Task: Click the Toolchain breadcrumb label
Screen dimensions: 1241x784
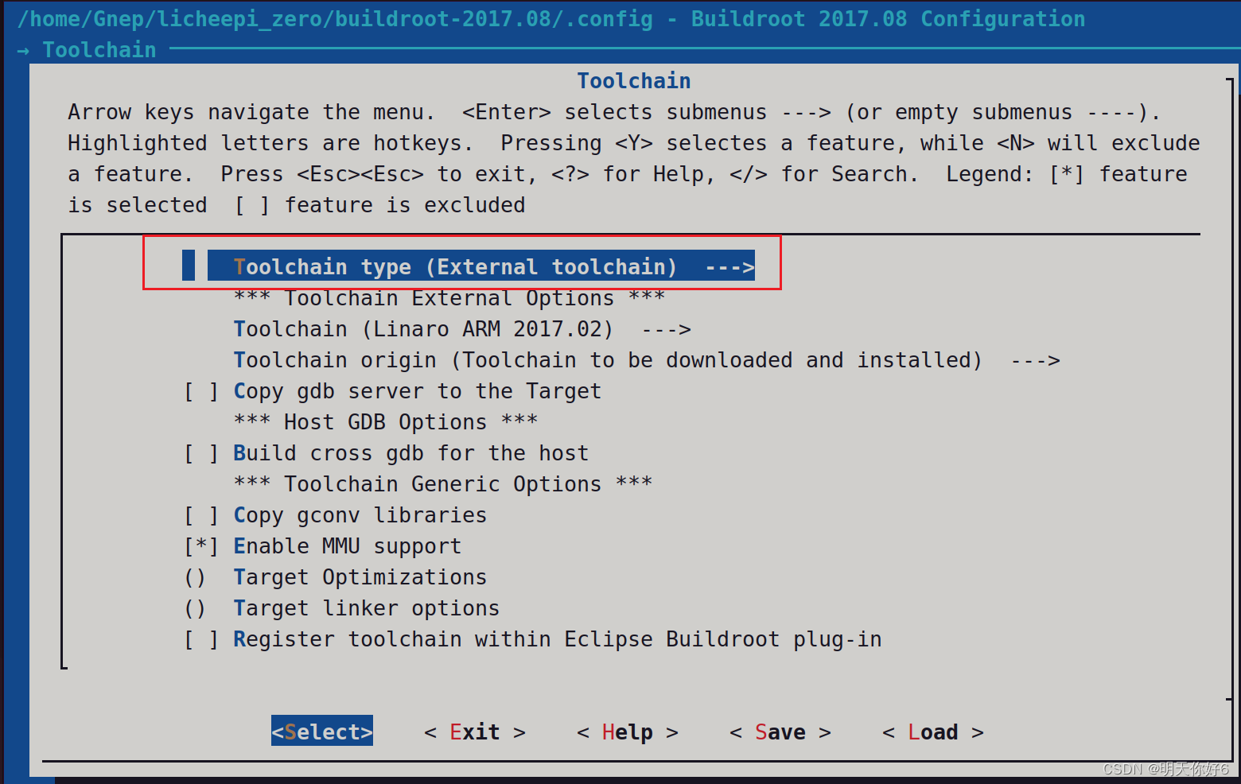Action: coord(99,49)
